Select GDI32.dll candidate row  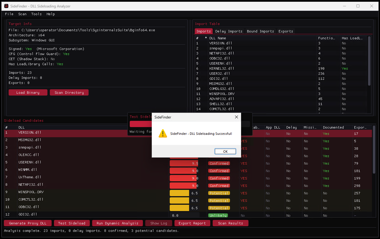[x=188, y=215]
